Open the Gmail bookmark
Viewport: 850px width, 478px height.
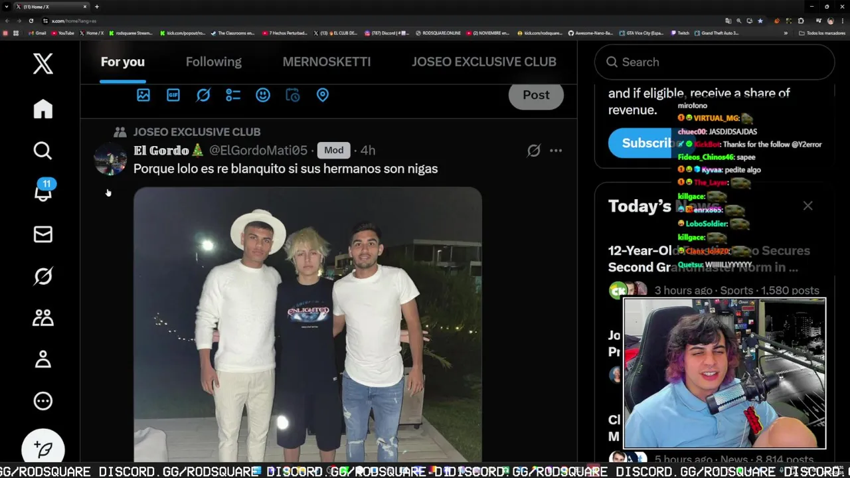[37, 33]
